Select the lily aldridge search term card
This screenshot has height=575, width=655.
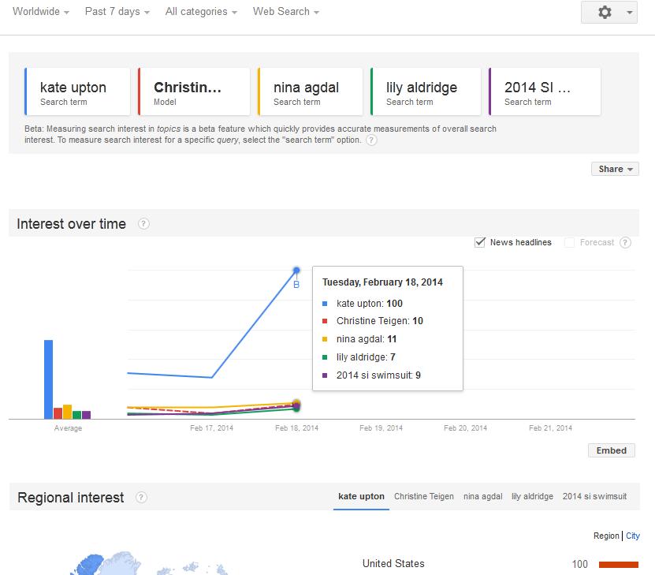point(425,91)
